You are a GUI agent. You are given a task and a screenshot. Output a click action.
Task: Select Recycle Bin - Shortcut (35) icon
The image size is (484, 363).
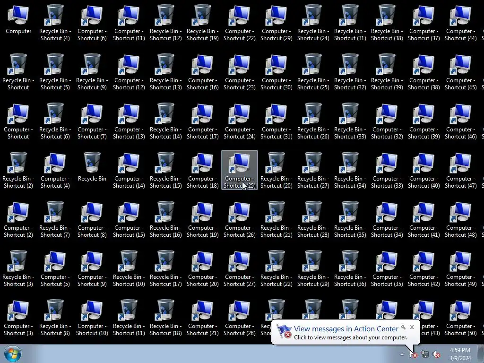[350, 219]
